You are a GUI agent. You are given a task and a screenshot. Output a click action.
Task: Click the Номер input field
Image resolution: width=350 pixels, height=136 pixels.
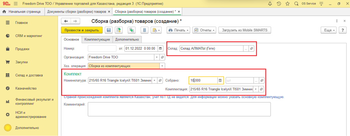(102, 49)
